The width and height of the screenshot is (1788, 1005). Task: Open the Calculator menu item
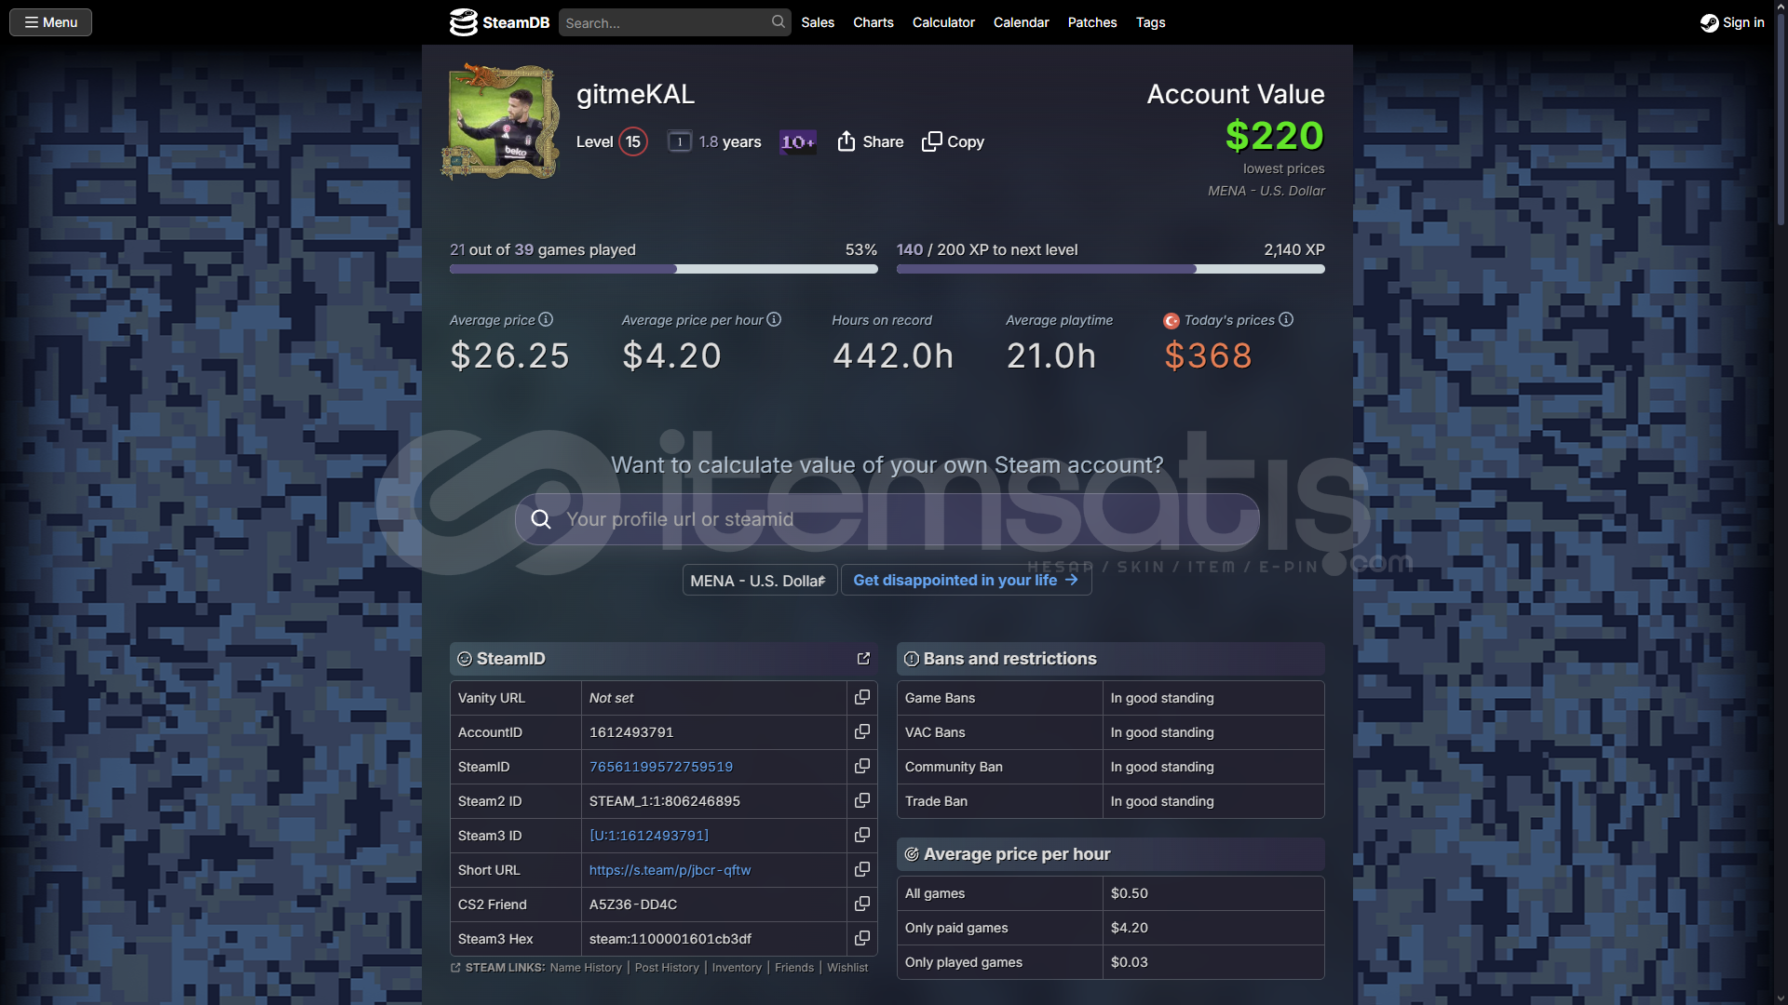943,22
